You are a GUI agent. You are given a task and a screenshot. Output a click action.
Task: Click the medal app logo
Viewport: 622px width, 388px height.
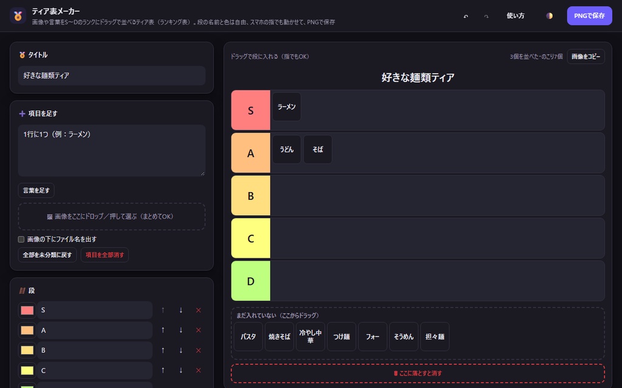(18, 16)
